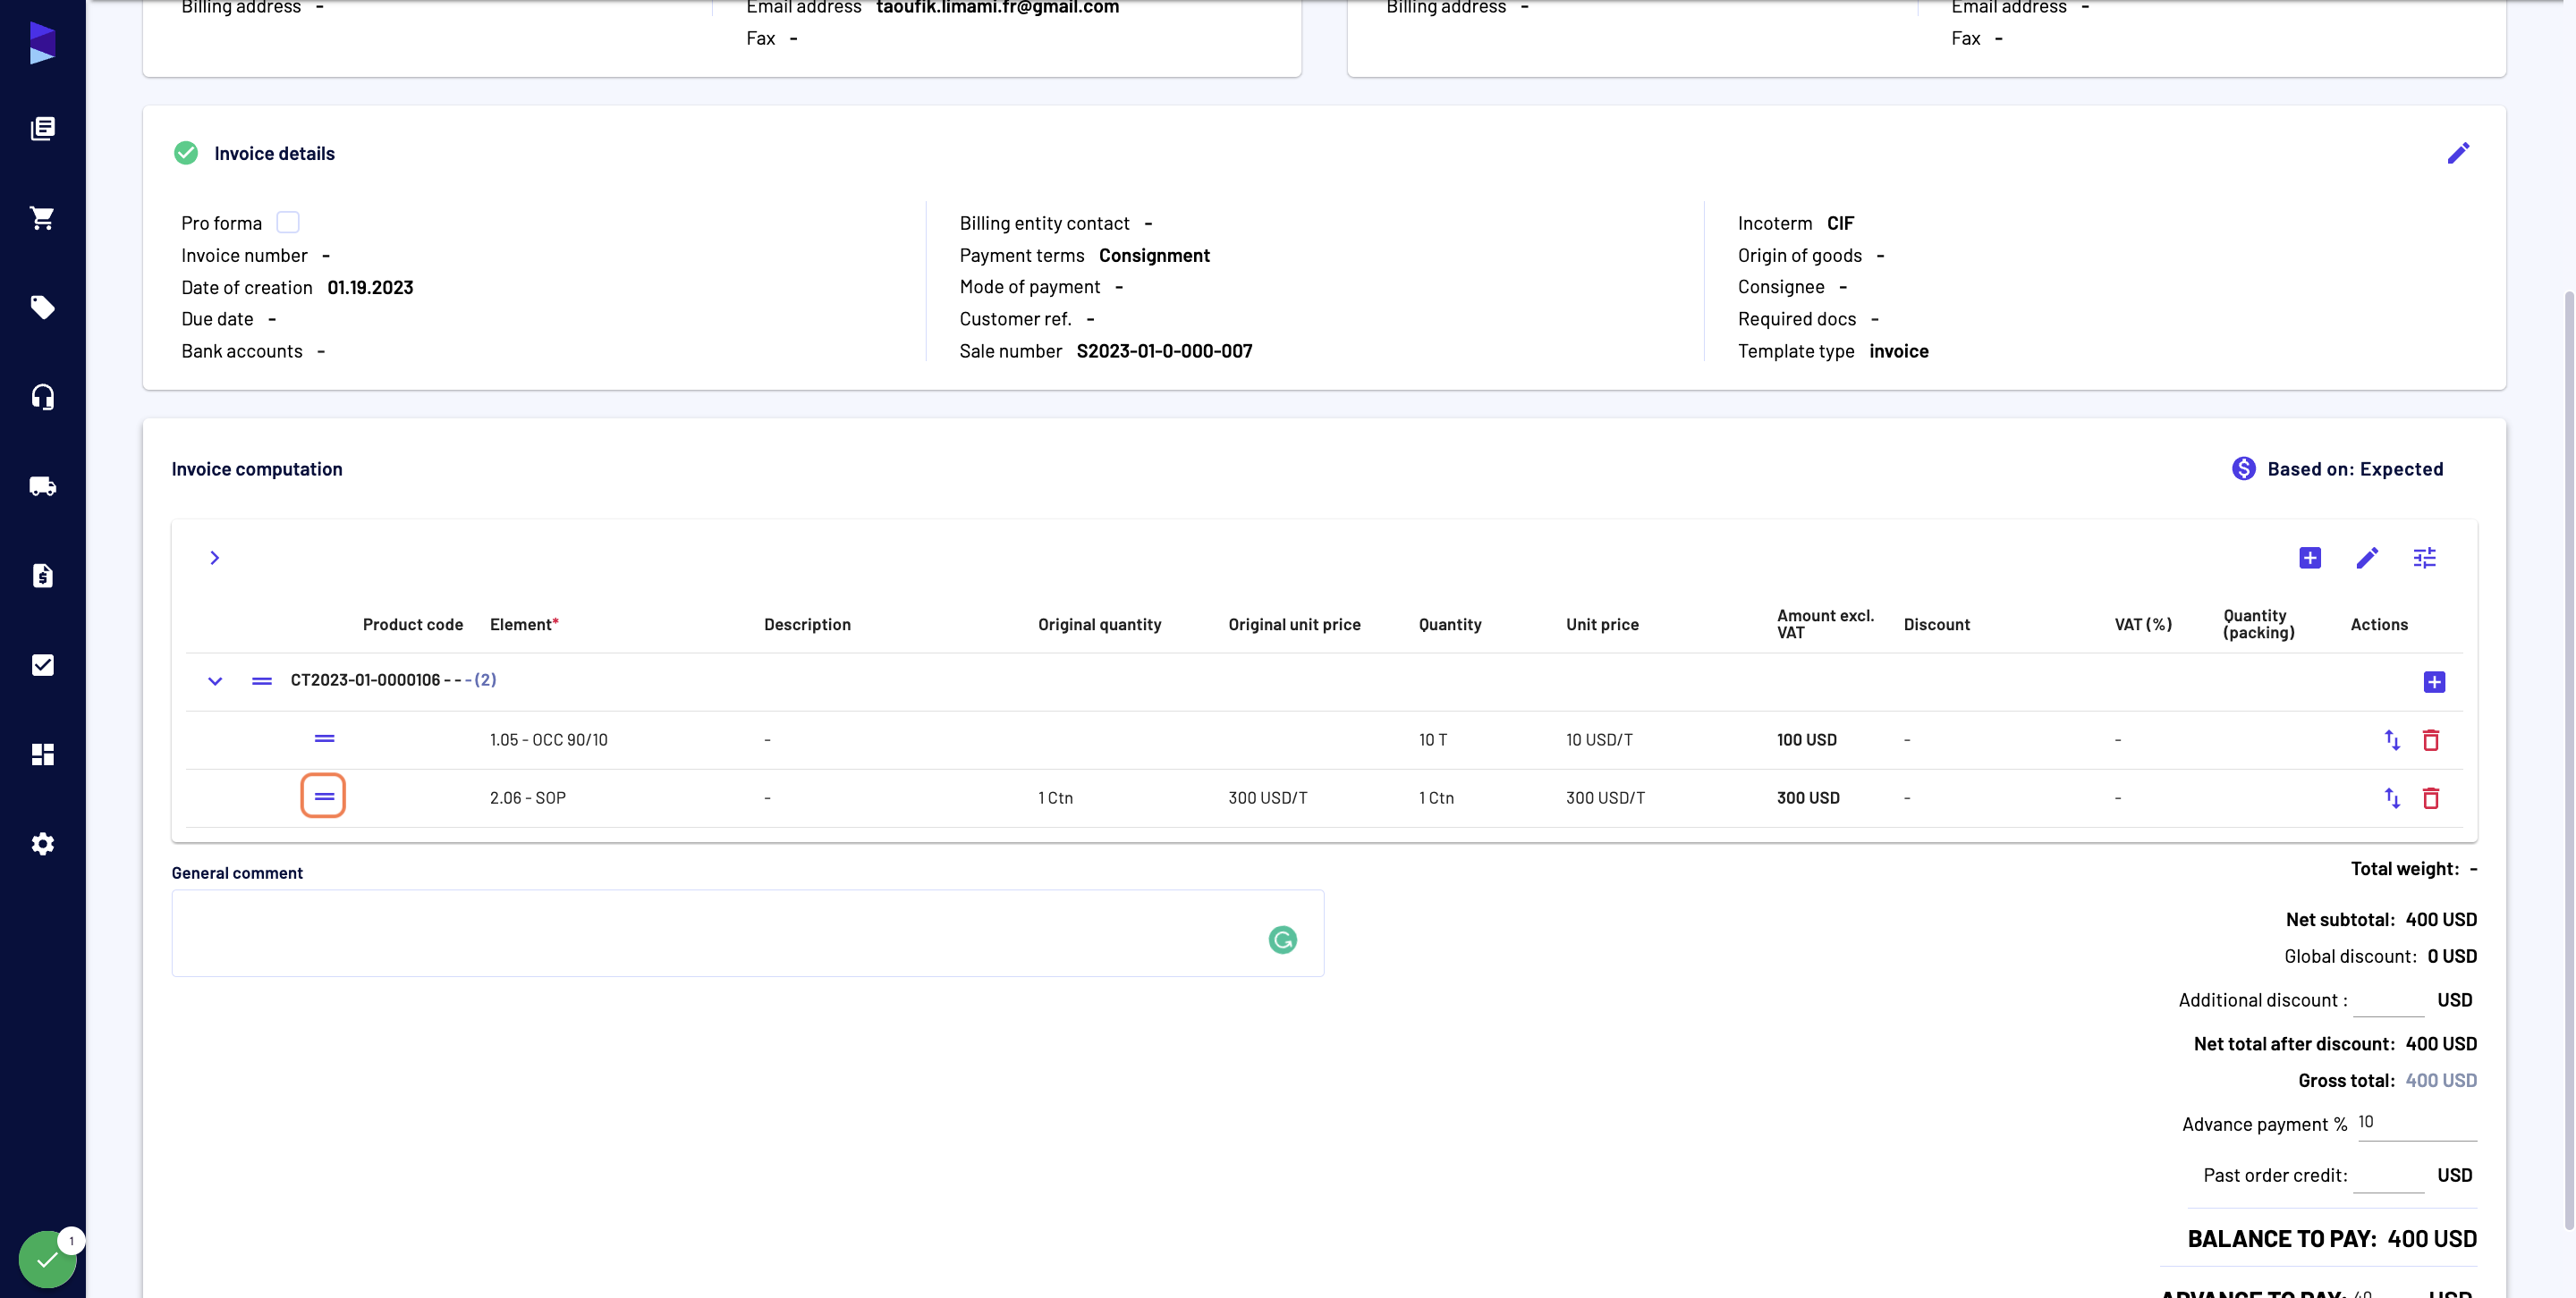Click the Element column header
This screenshot has height=1298, width=2576.
click(524, 625)
